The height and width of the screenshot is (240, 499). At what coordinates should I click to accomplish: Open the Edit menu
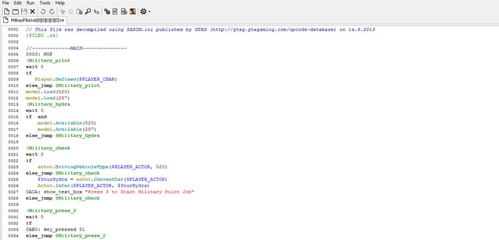click(x=17, y=3)
